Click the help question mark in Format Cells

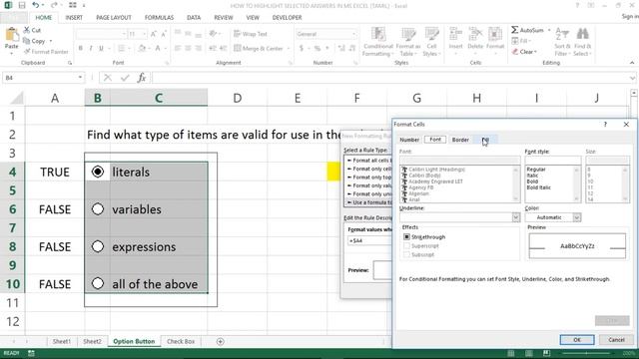click(x=605, y=124)
